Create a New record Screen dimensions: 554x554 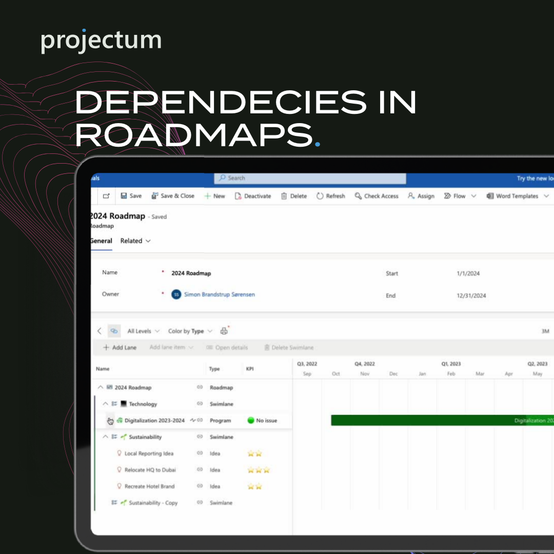click(x=214, y=196)
